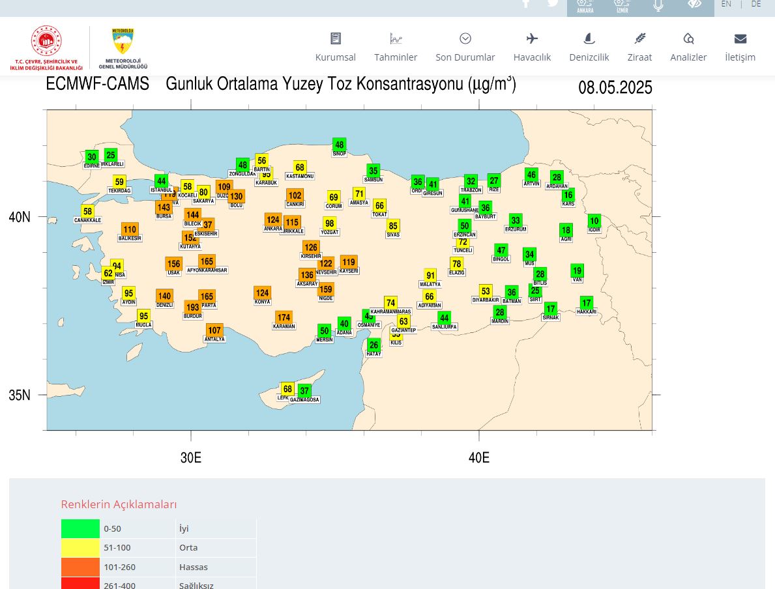Click the Uşak marker showing 156
The height and width of the screenshot is (589, 775).
tap(173, 263)
